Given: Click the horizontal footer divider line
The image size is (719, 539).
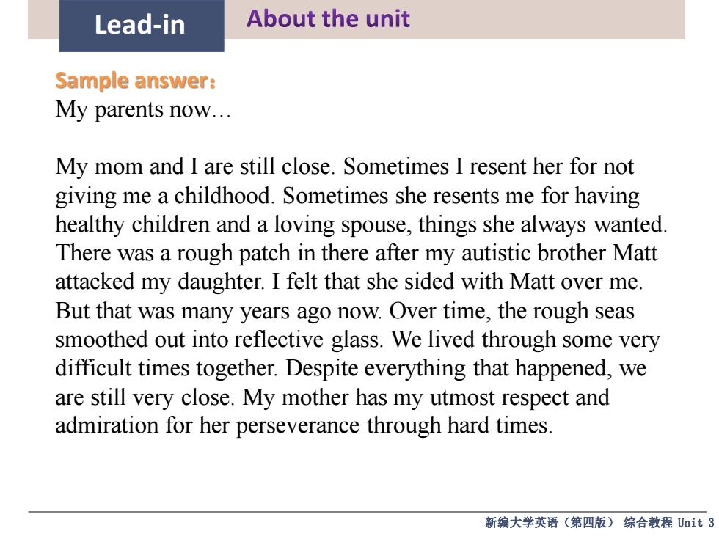Looking at the screenshot, I should [x=367, y=511].
